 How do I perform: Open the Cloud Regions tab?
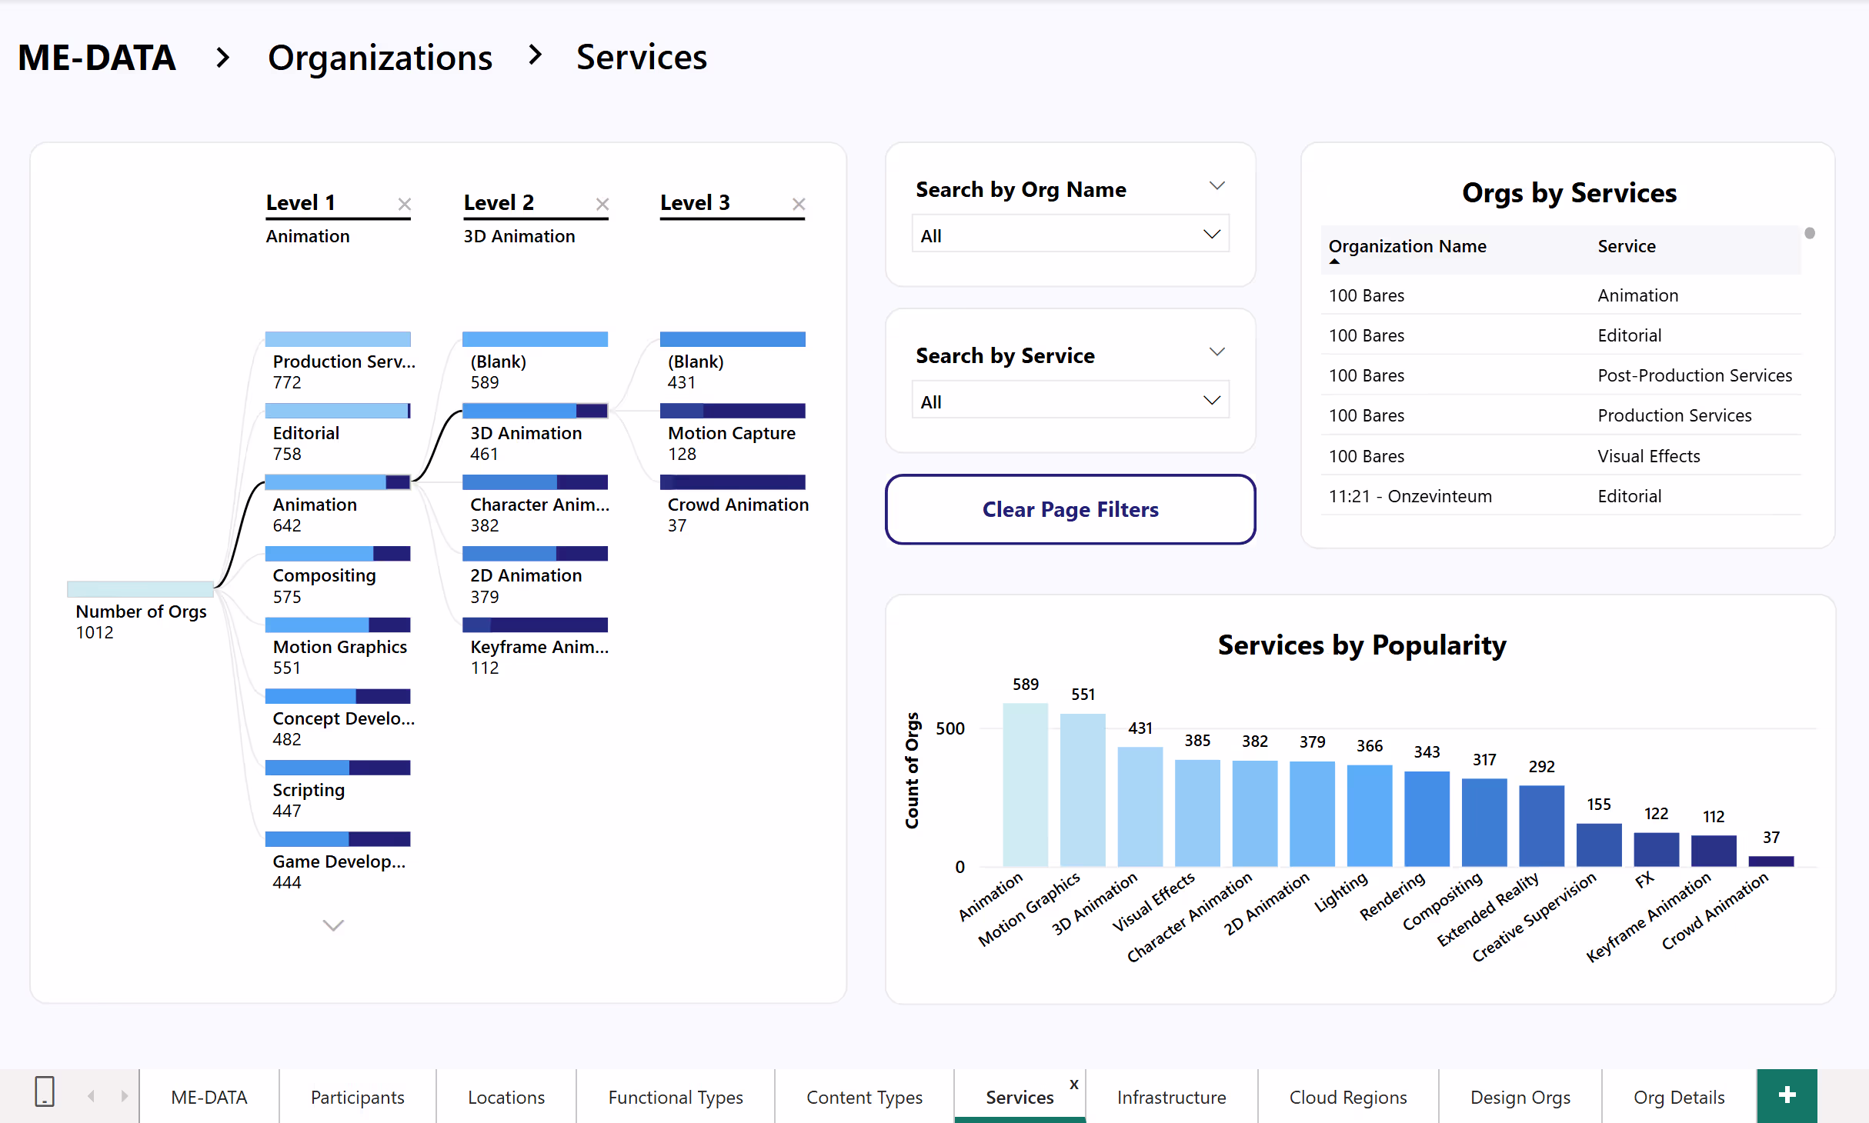click(1347, 1097)
